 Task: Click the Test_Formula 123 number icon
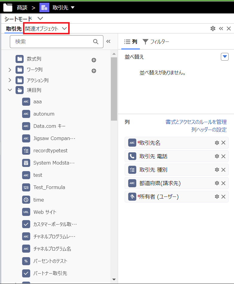[26, 187]
